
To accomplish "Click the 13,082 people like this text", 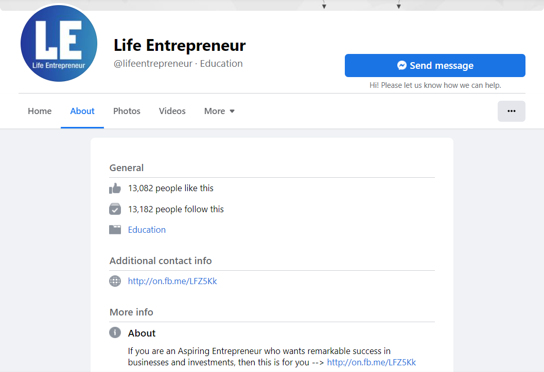I will click(x=170, y=188).
